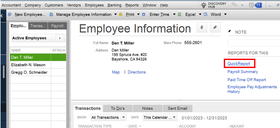
Task: Click the pushpin icon beside NOTE
Action: (x=229, y=32)
